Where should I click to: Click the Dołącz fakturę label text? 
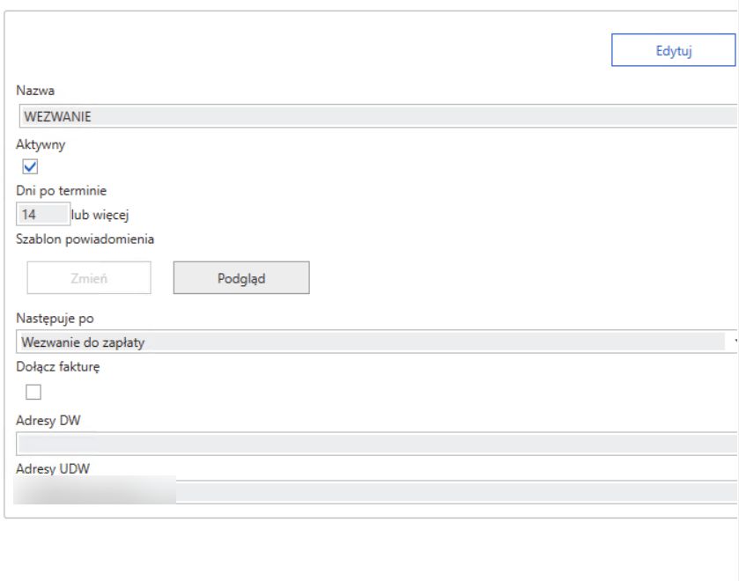[58, 367]
